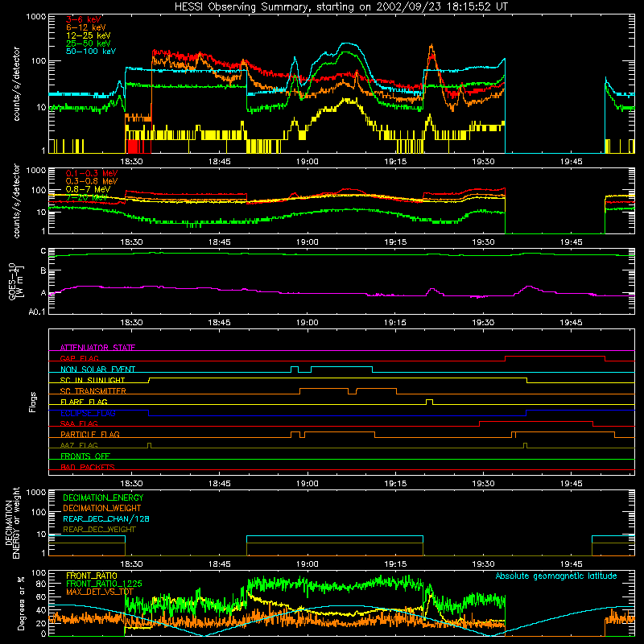The height and width of the screenshot is (644, 644).
Task: Click the HESSI Observing Summary title text
Action: (x=341, y=6)
